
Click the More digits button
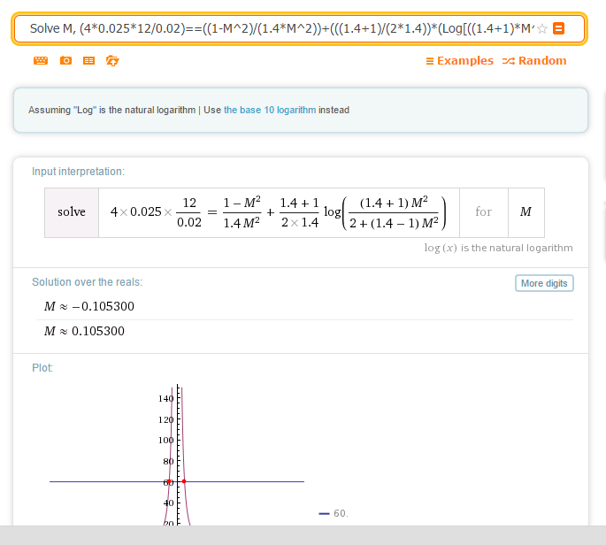point(544,283)
